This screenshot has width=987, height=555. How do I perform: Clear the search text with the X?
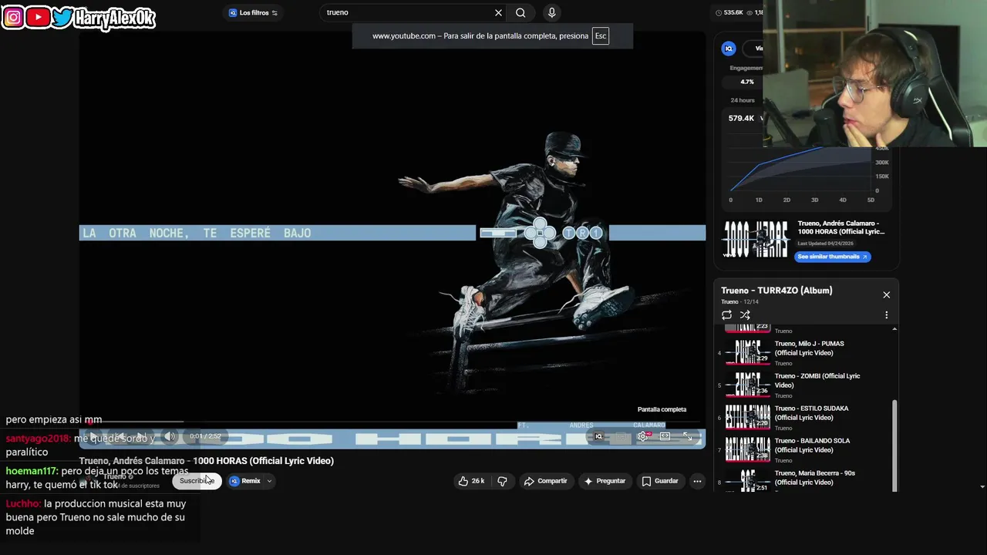click(x=498, y=12)
